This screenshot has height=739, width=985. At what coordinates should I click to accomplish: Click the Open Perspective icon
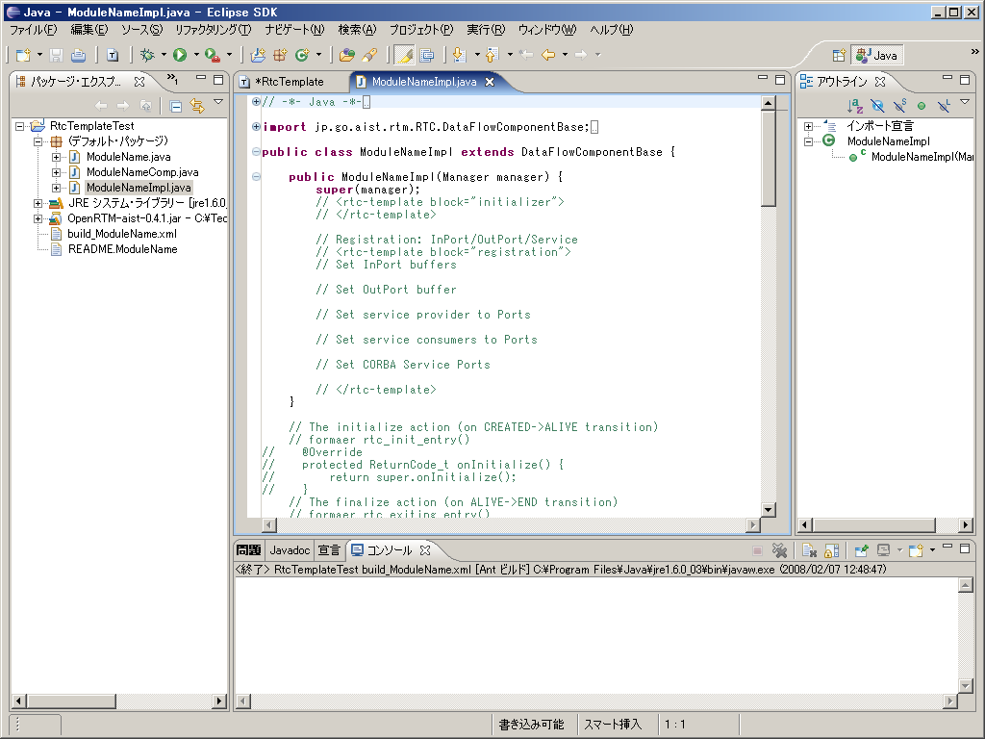839,55
